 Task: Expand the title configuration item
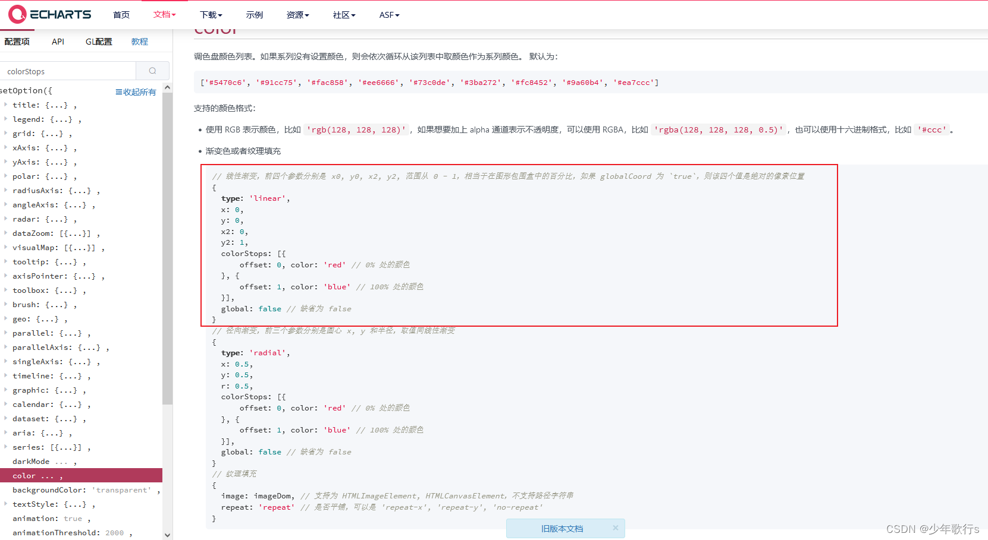(x=5, y=105)
